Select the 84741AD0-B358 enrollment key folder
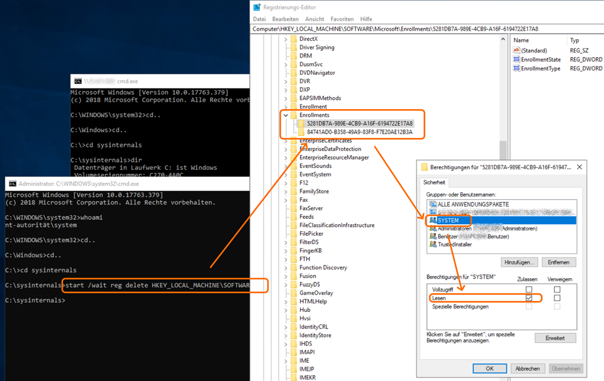The height and width of the screenshot is (381, 604). [x=301, y=132]
